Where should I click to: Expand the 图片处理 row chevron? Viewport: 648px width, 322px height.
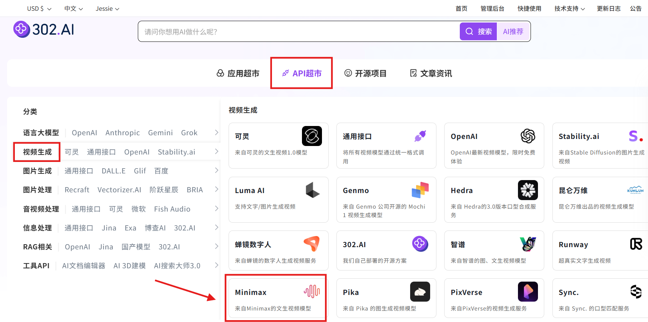pos(217,189)
